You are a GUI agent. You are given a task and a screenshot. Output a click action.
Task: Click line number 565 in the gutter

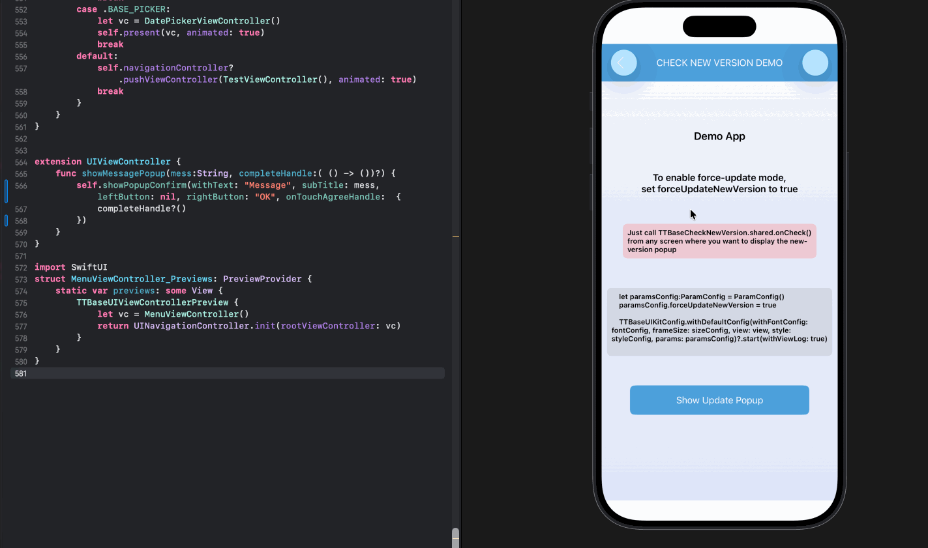pos(21,173)
